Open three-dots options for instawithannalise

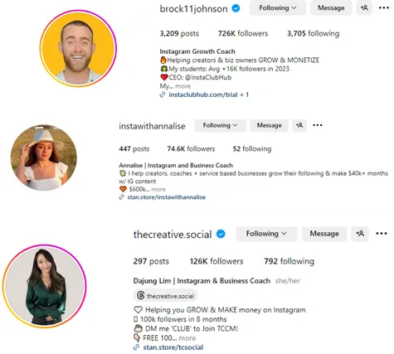(318, 125)
